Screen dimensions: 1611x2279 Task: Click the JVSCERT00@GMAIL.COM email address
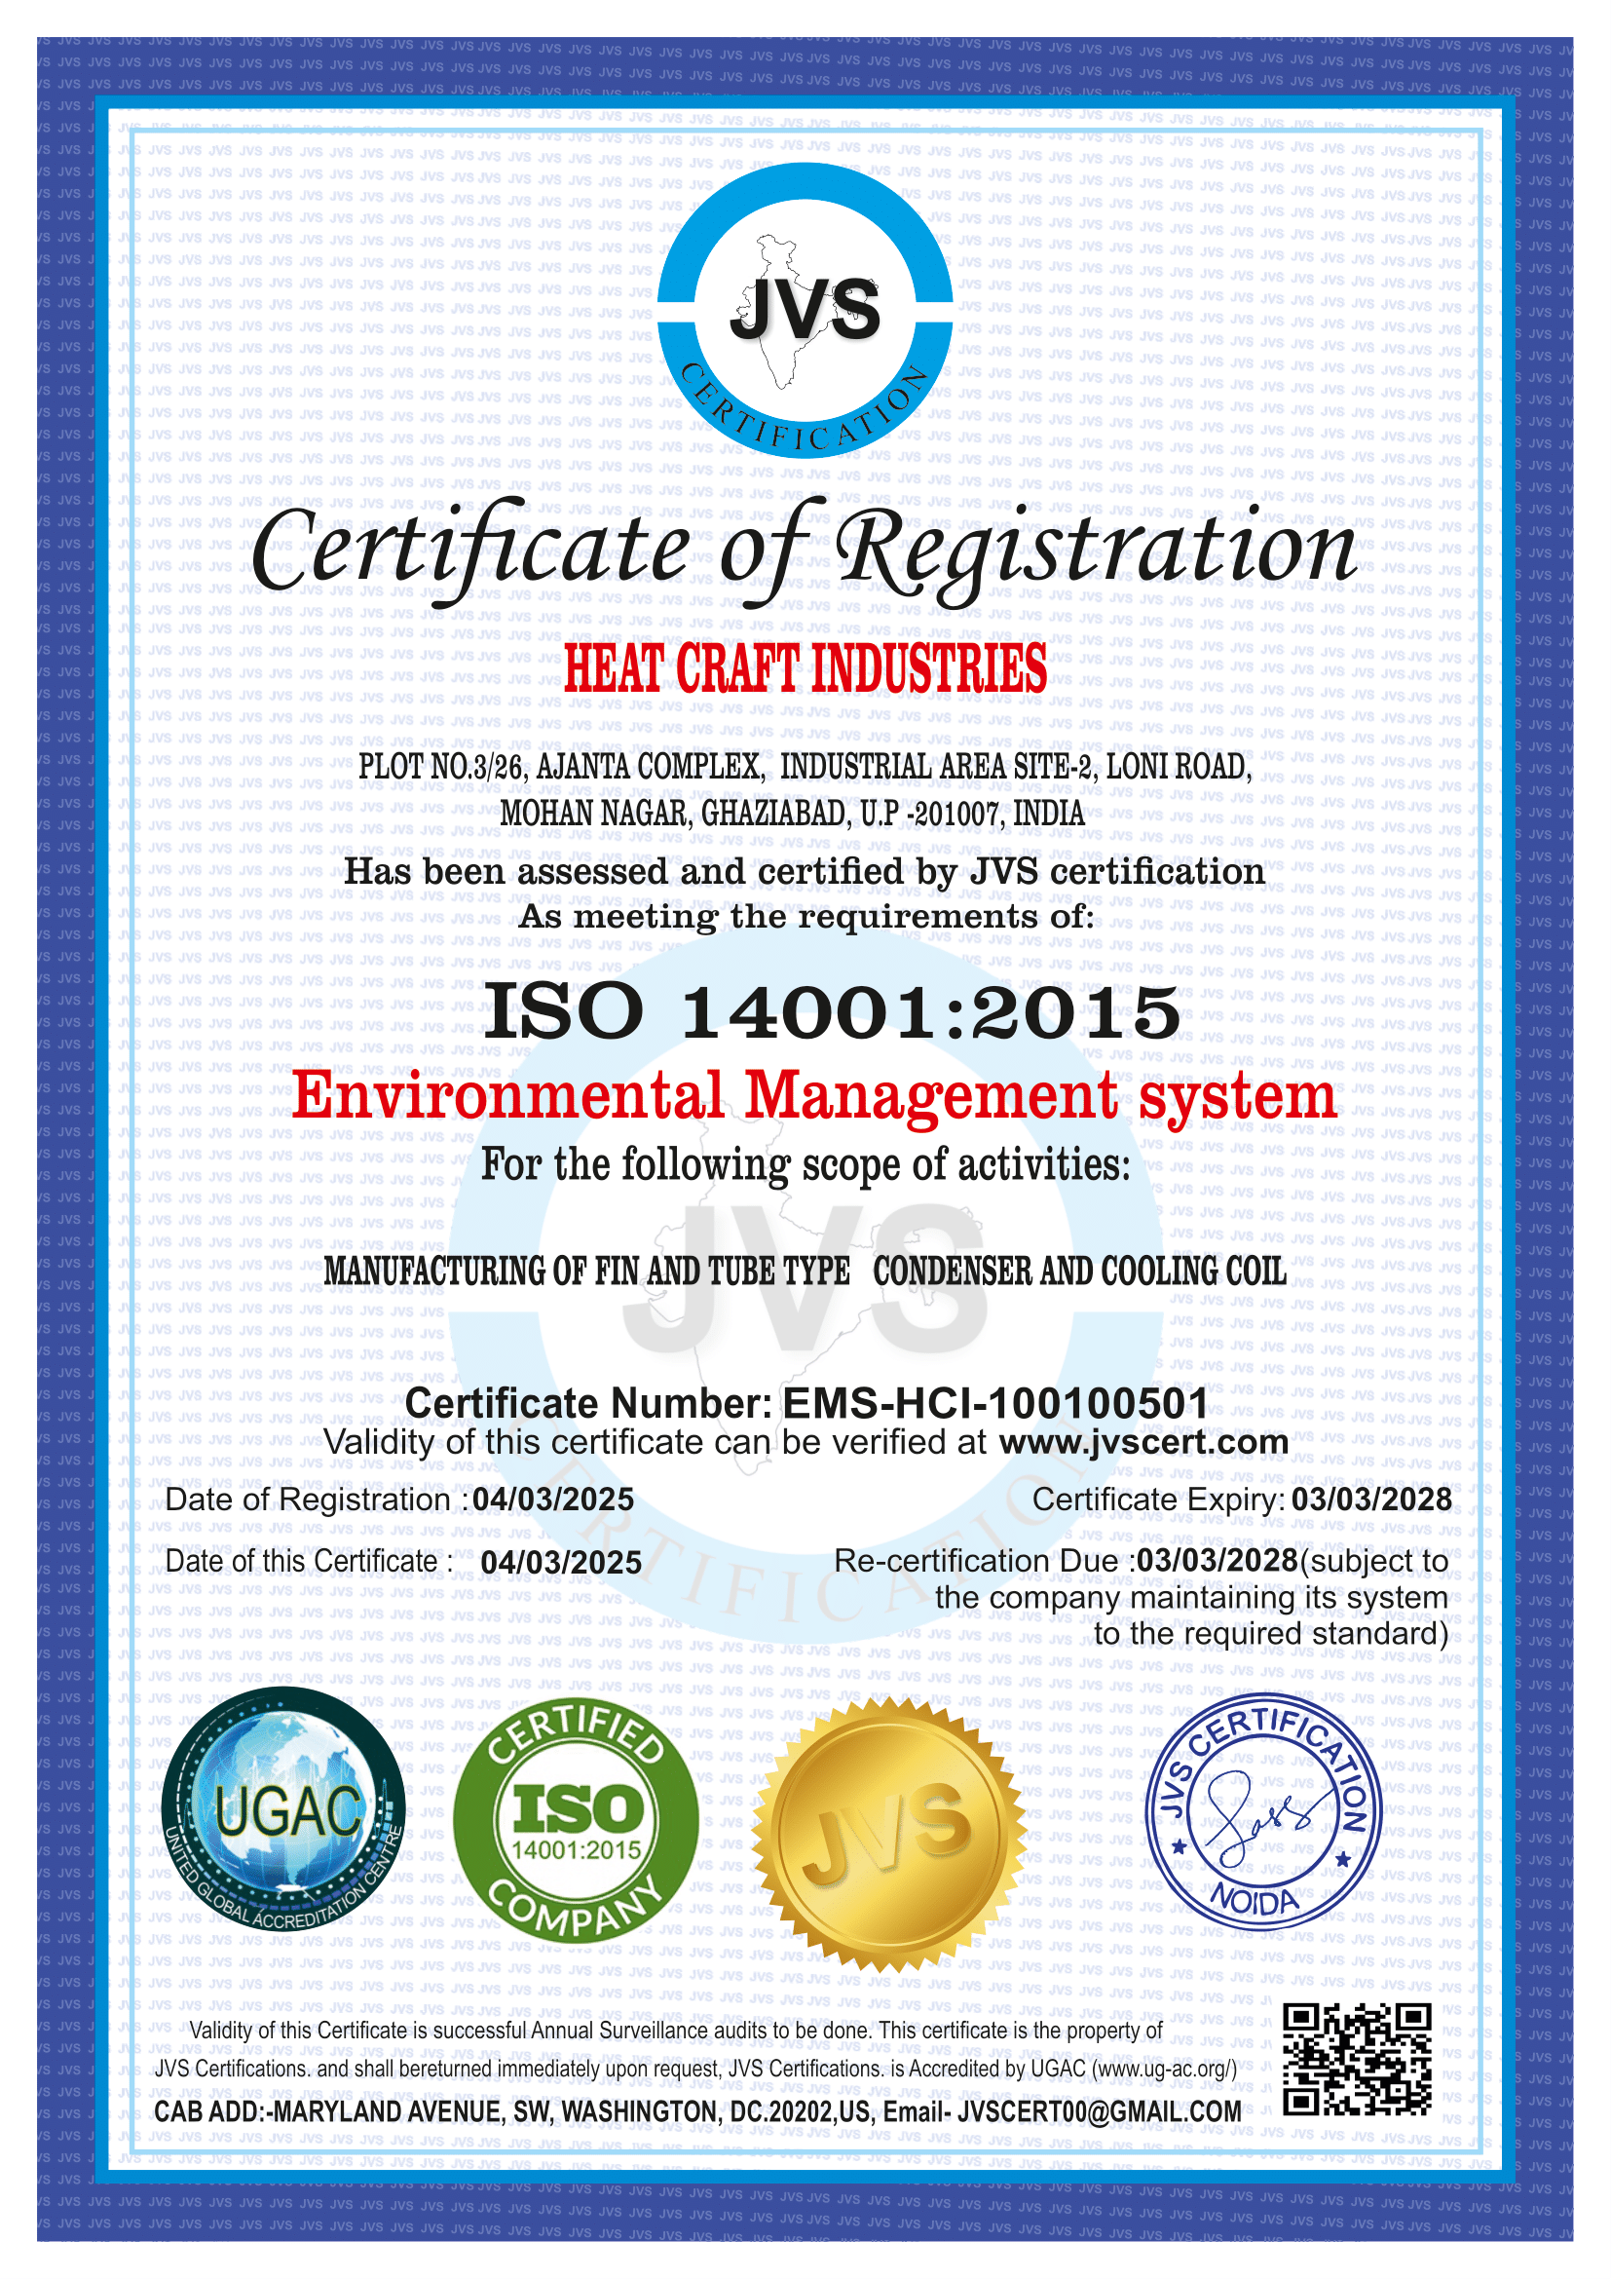[x=1099, y=2110]
